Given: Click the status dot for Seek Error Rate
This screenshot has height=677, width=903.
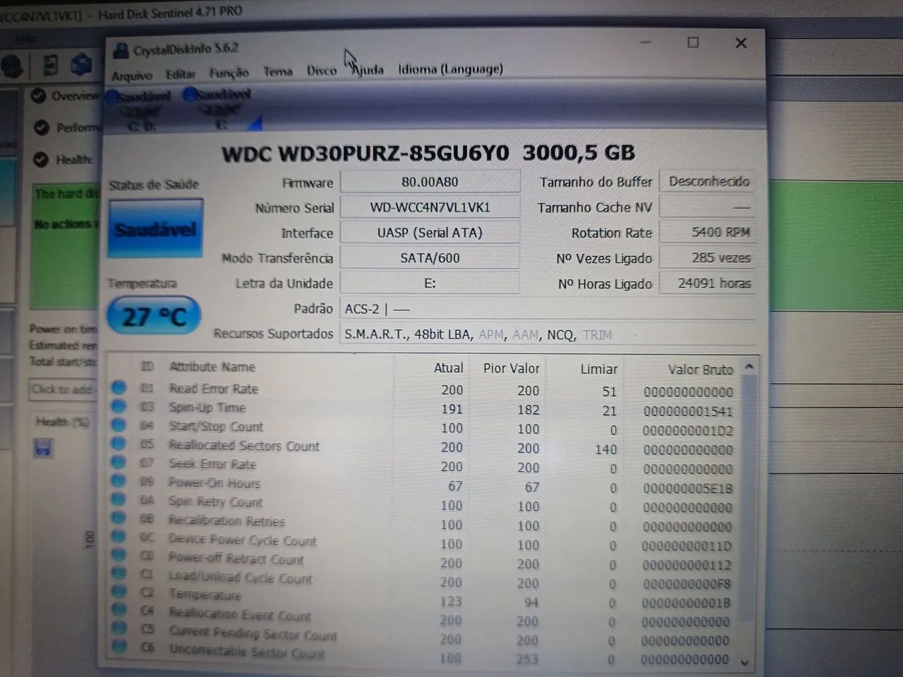Looking at the screenshot, I should point(119,463).
